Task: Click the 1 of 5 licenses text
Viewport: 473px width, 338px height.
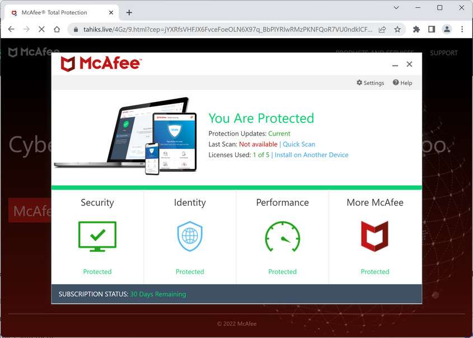Action: [x=261, y=155]
